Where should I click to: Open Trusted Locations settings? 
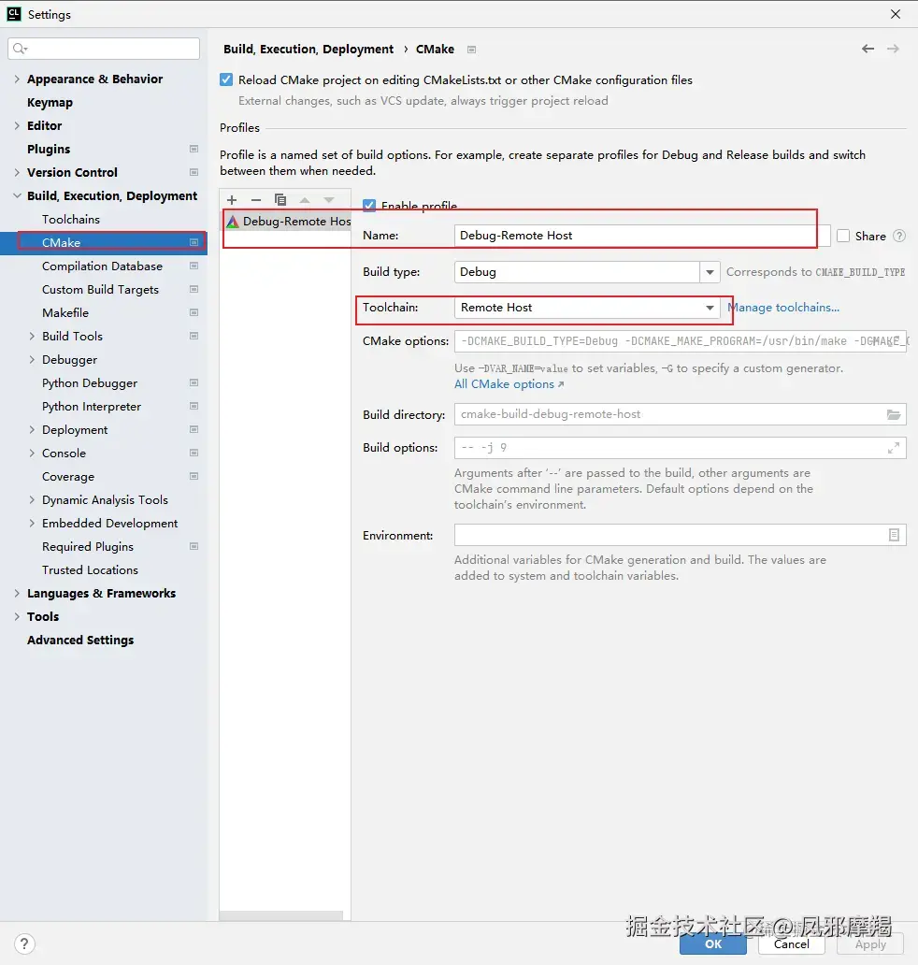[x=90, y=569]
